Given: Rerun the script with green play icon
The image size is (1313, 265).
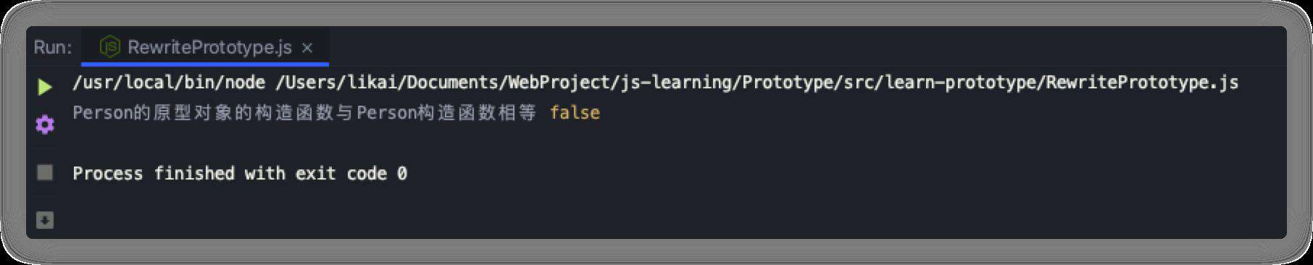Looking at the screenshot, I should pos(45,87).
